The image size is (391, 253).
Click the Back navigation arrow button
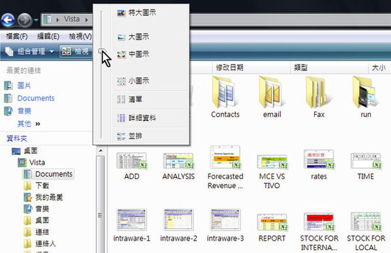point(8,20)
